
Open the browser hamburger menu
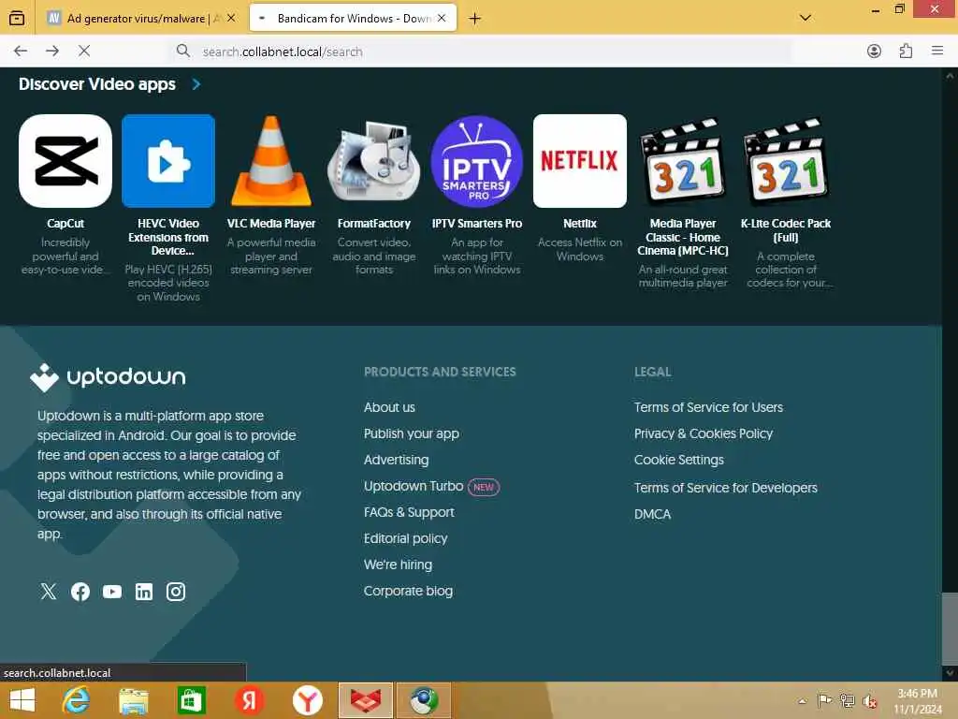click(937, 51)
